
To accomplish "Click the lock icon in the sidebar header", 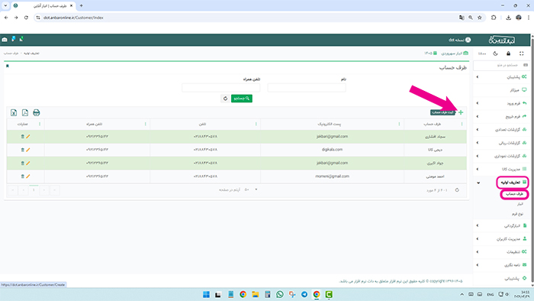I will [508, 53].
